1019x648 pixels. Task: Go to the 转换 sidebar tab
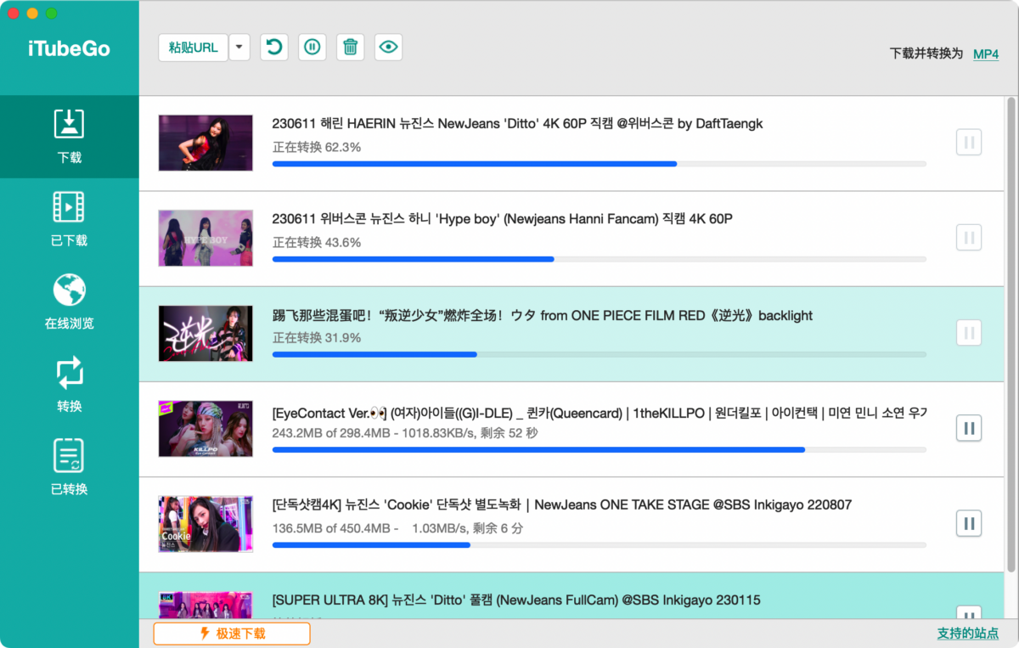coord(70,386)
